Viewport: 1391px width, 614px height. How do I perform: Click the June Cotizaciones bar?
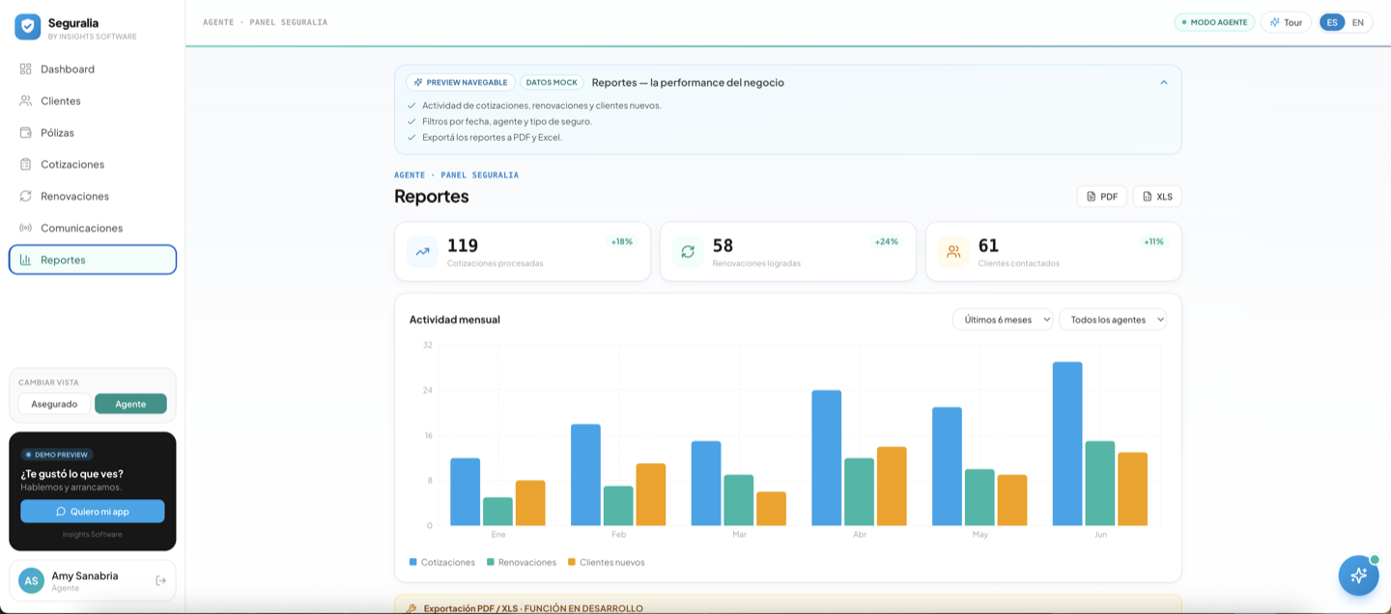pyautogui.click(x=1067, y=444)
